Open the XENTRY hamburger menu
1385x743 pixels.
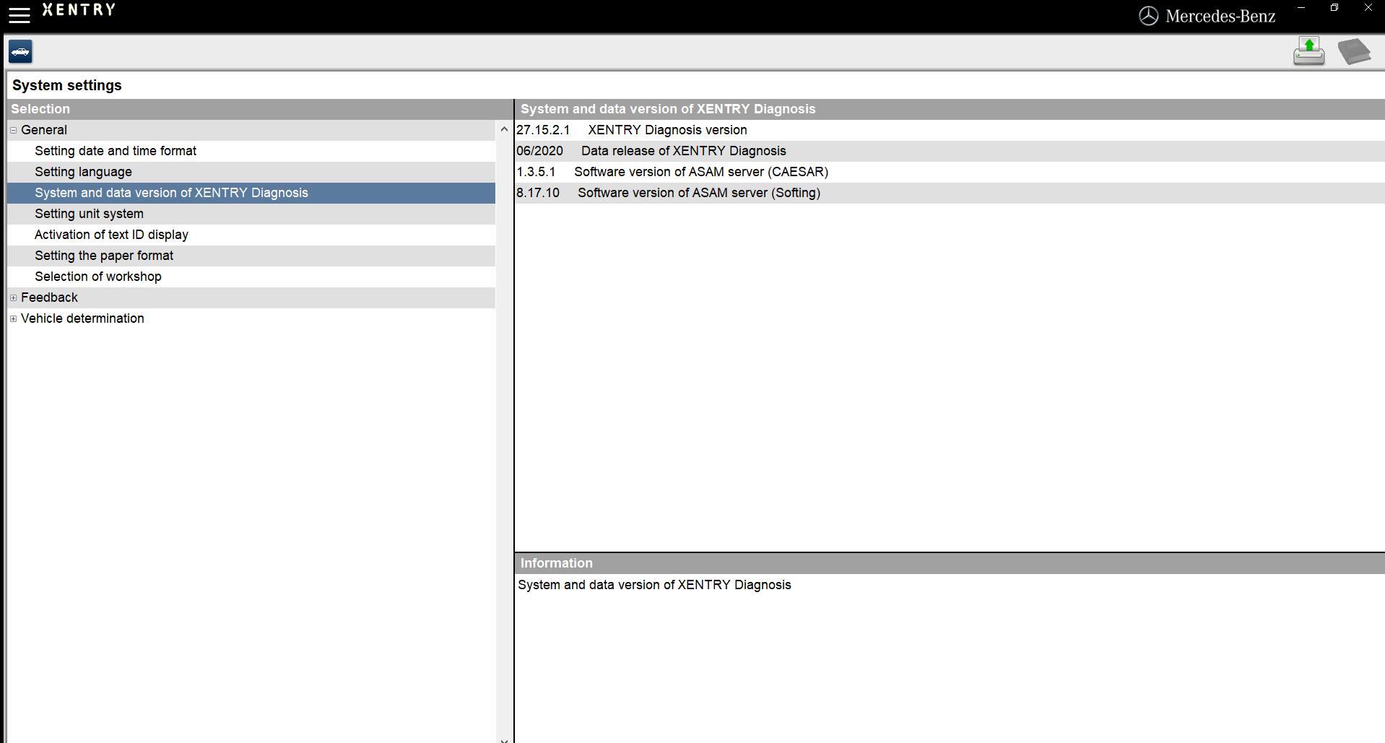[19, 15]
